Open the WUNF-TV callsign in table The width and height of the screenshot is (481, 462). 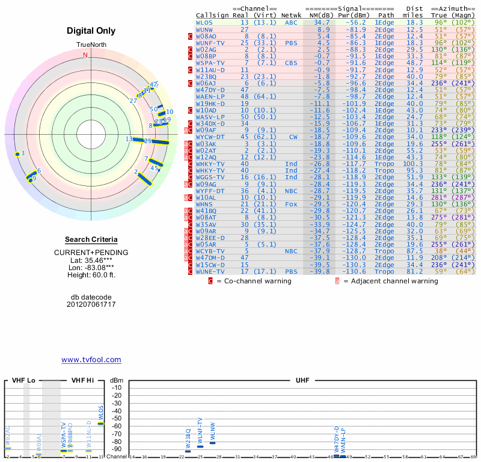pyautogui.click(x=210, y=43)
